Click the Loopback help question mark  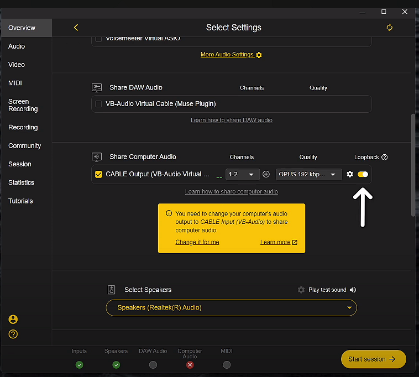click(x=384, y=157)
